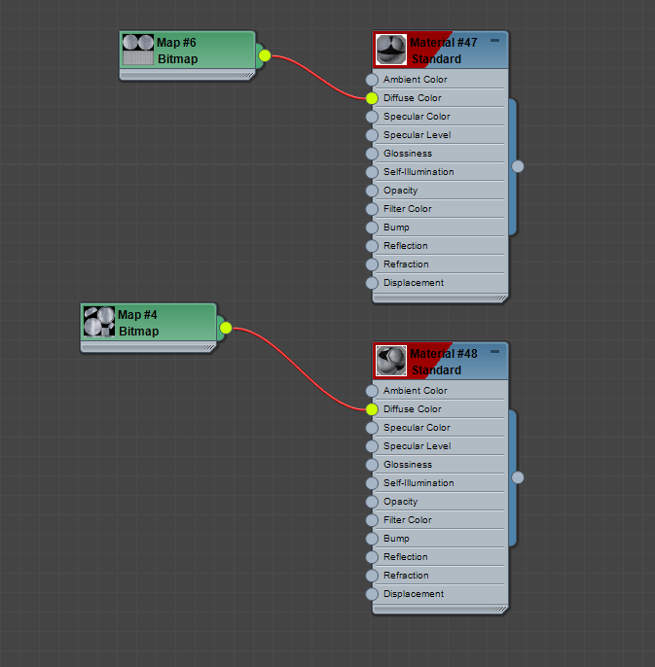The height and width of the screenshot is (667, 655).
Task: Click Material #48 output socket on right
Action: pos(518,477)
